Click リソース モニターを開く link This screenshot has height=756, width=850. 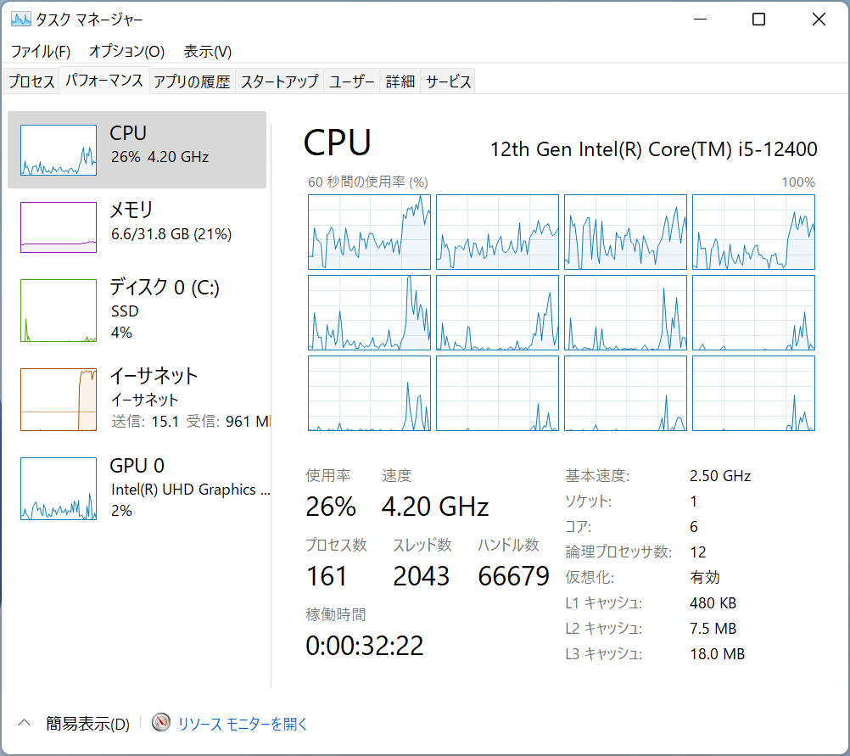[x=243, y=724]
